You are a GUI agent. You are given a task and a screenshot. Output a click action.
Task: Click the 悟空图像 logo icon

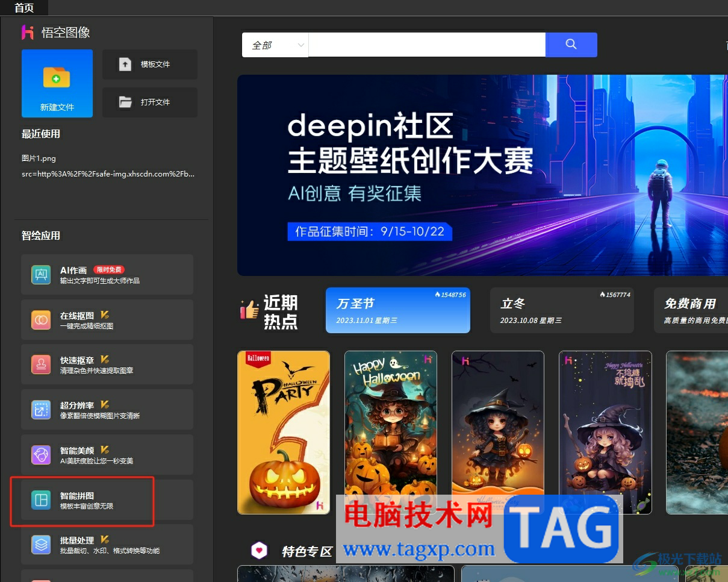point(28,32)
